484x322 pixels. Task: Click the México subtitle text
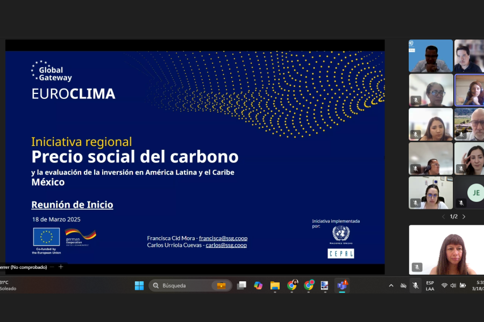coord(48,182)
